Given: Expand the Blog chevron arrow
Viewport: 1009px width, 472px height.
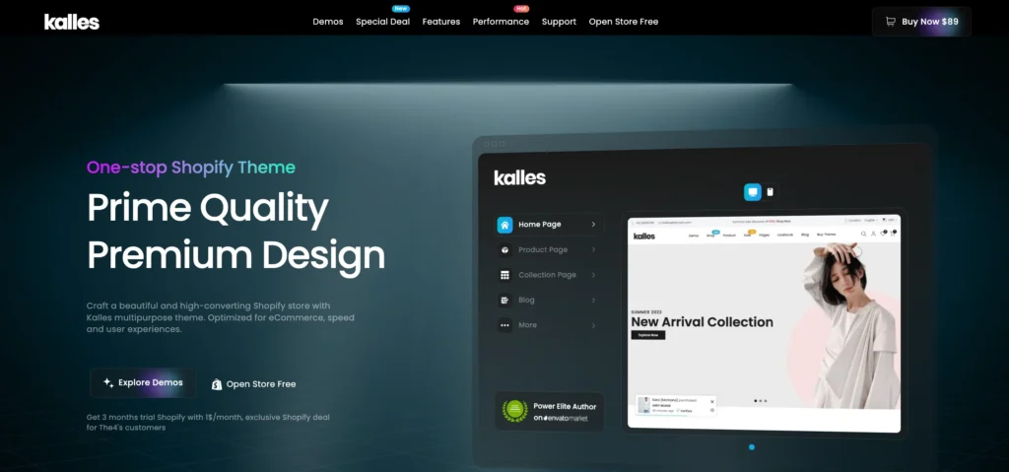Looking at the screenshot, I should [593, 301].
